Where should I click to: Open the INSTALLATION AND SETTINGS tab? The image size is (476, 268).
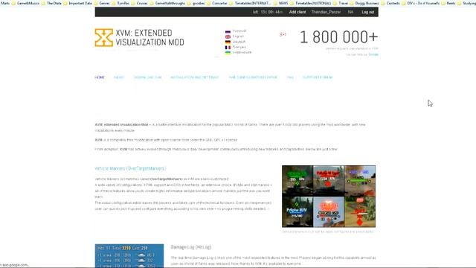[195, 77]
